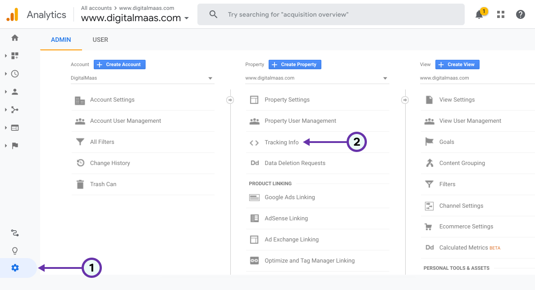535x290 pixels.
Task: Open the Behavior window icon
Action: pos(15,128)
